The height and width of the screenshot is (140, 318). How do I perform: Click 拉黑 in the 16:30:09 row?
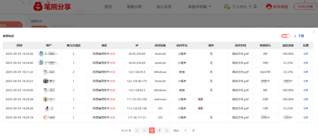[x=306, y=90]
